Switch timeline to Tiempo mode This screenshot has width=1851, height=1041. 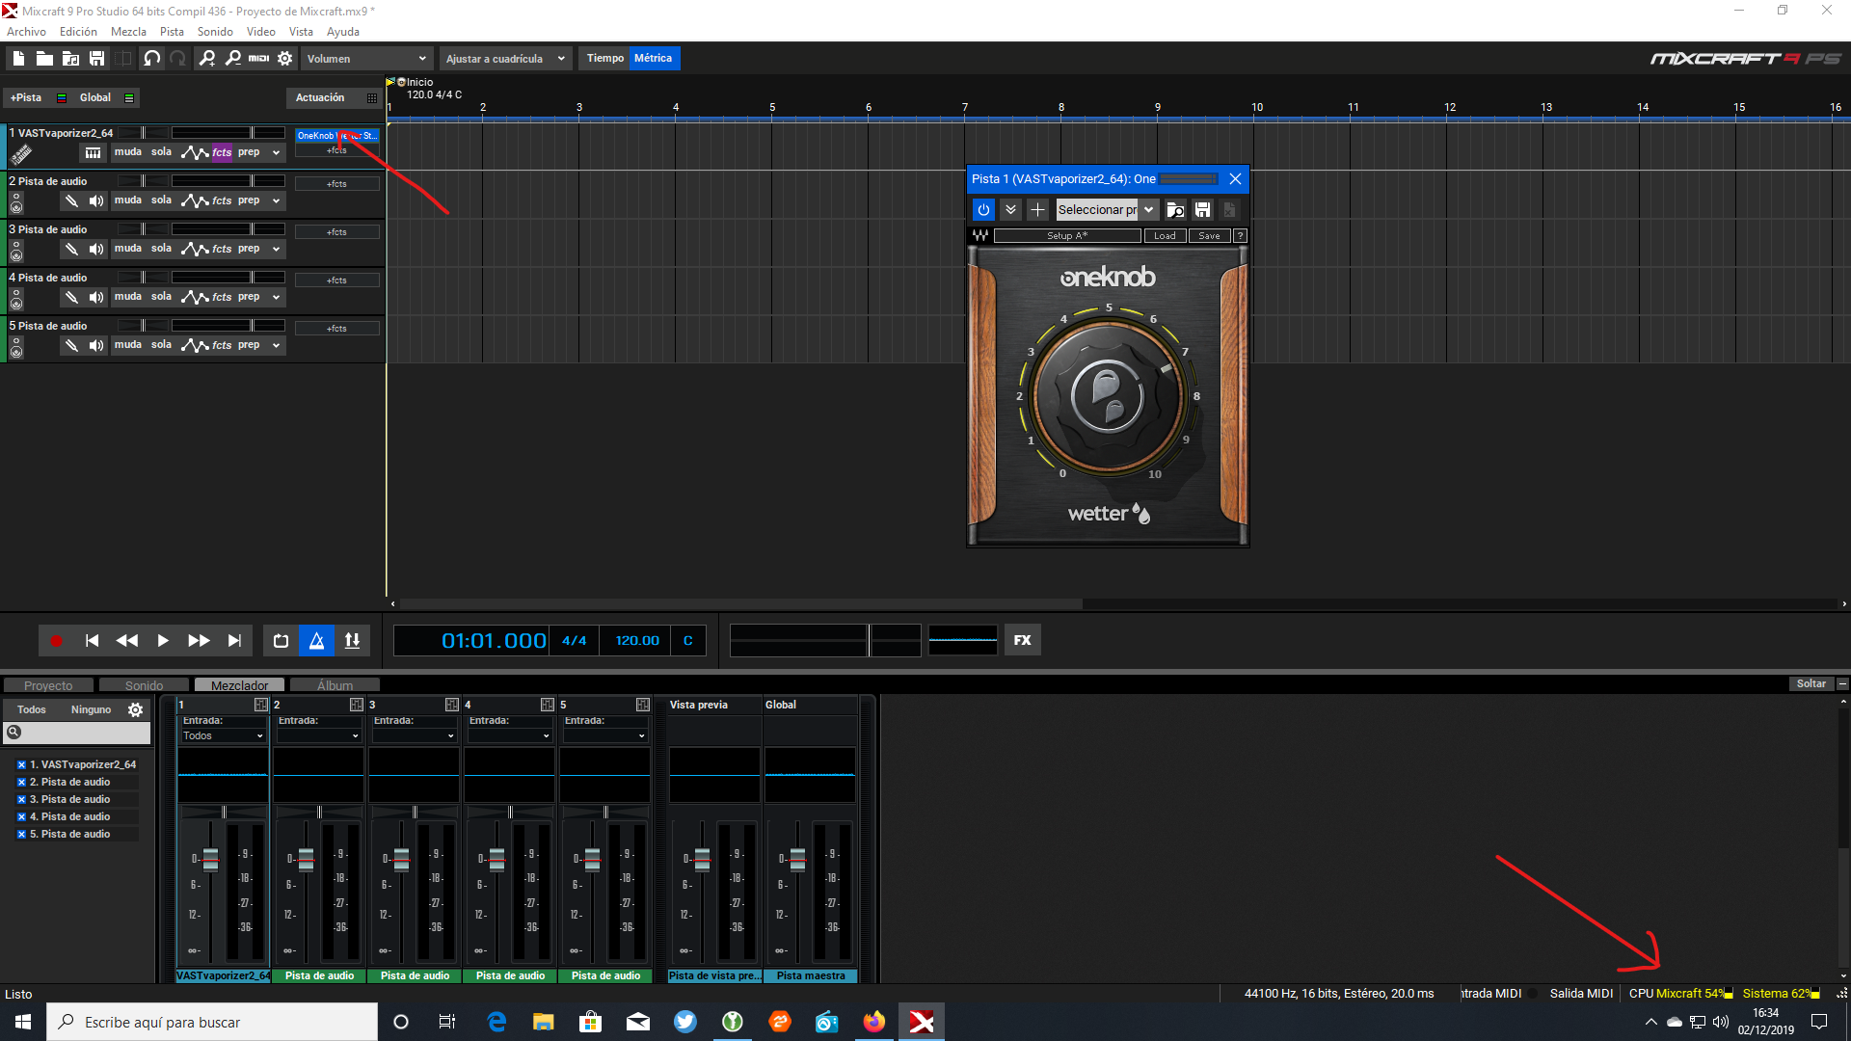[605, 59]
